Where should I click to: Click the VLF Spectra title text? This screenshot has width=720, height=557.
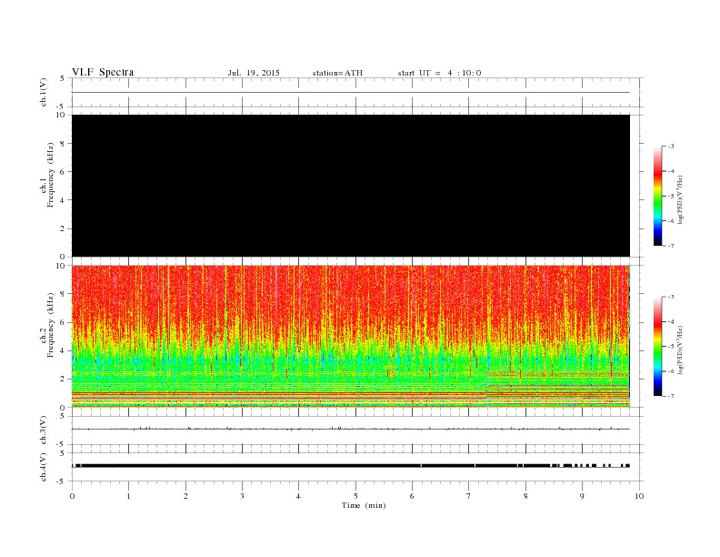click(x=103, y=72)
